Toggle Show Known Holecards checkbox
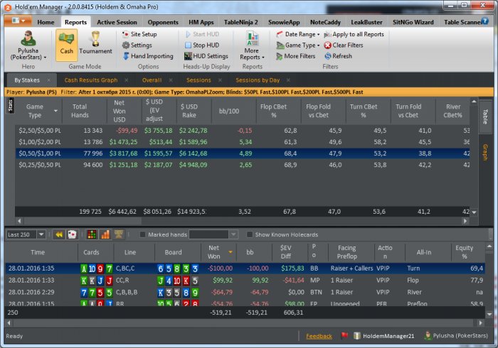This screenshot has width=498, height=348. click(x=250, y=234)
